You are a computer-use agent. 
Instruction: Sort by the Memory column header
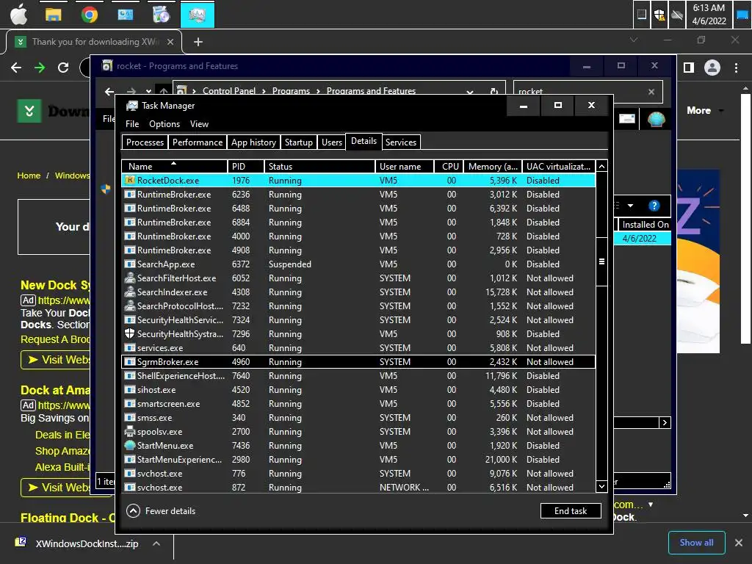[x=493, y=167]
